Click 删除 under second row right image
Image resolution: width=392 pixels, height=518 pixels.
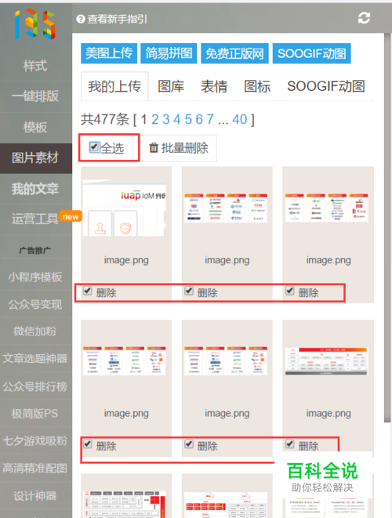coord(309,447)
